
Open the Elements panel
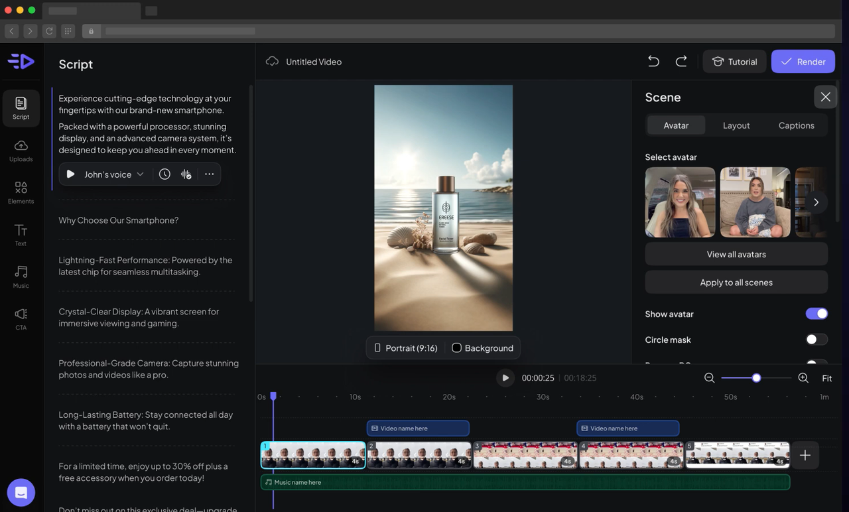(x=21, y=192)
